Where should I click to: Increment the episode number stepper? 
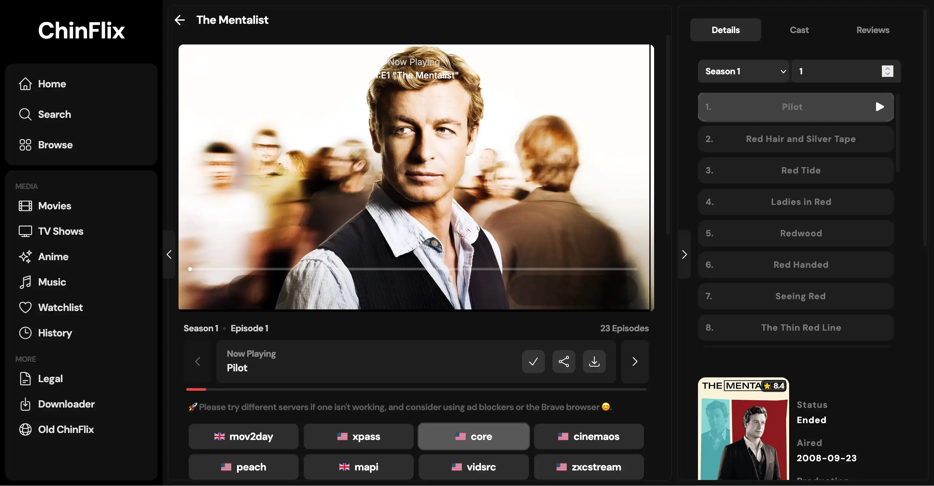887,68
